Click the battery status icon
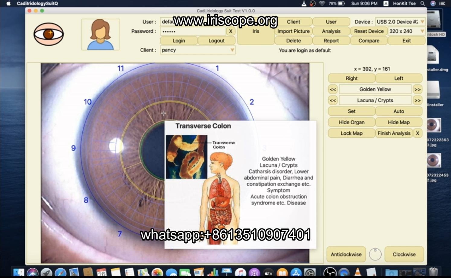This screenshot has height=278, width=451. (x=341, y=3)
